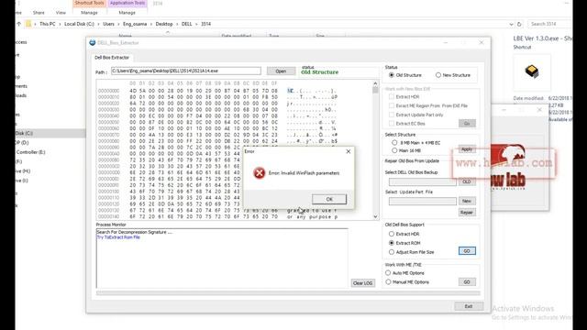
Task: Click the folder icon in address bar
Action: 28,24
